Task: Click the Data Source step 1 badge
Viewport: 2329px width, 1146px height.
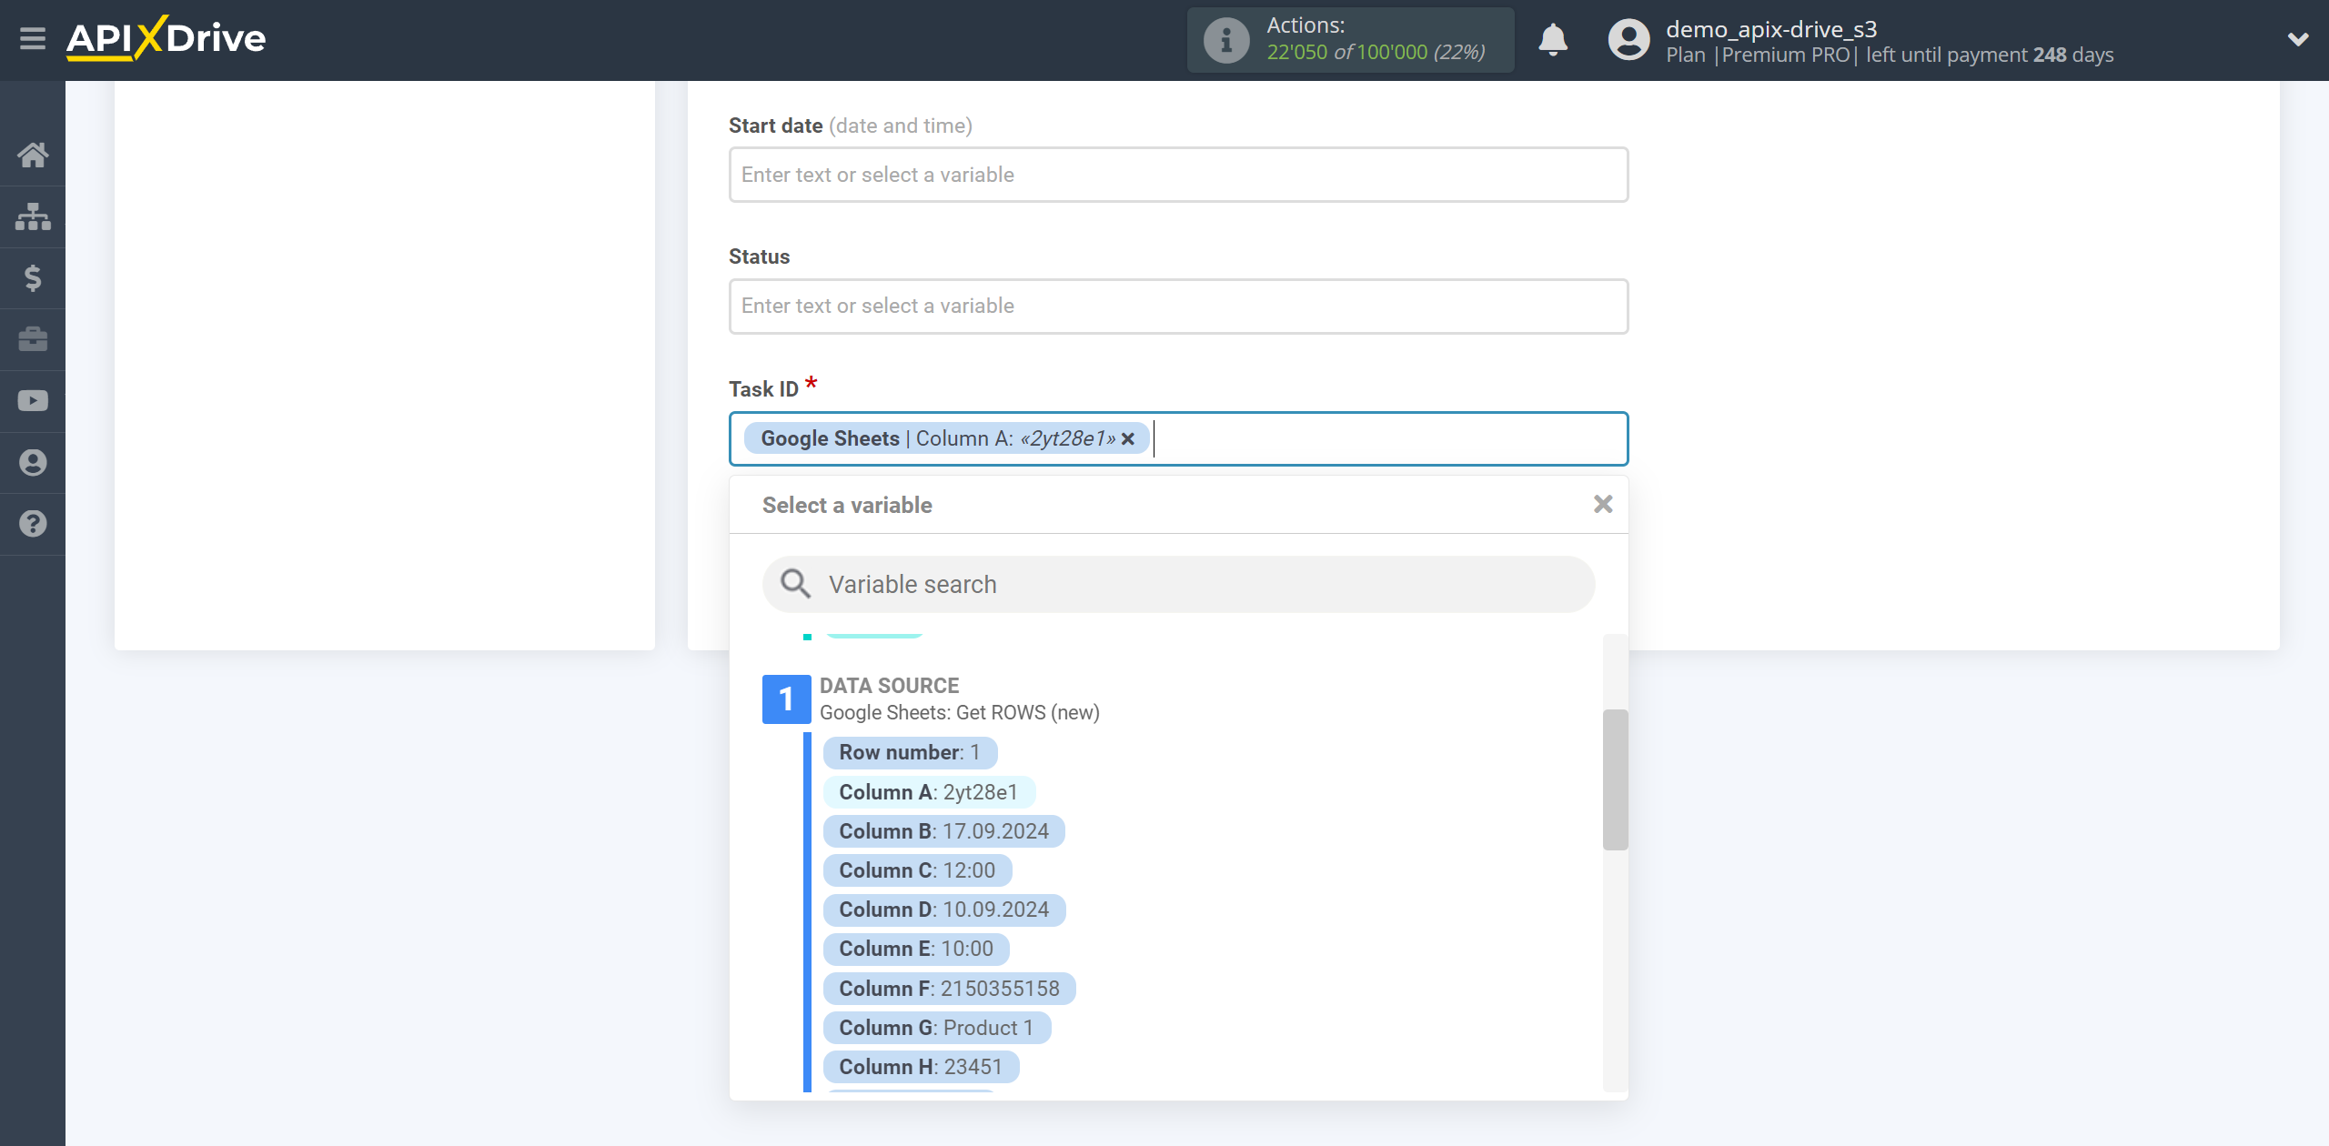Action: (x=786, y=699)
